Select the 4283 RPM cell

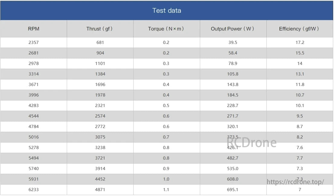(34, 105)
